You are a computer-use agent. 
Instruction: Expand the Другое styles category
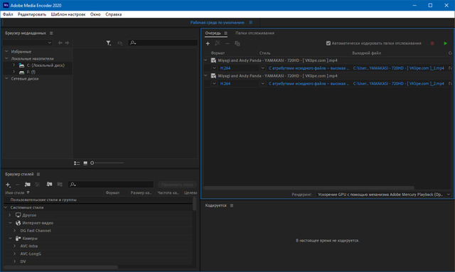[x=9, y=215]
